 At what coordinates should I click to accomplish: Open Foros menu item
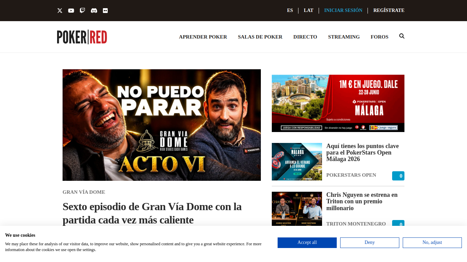[379, 37]
